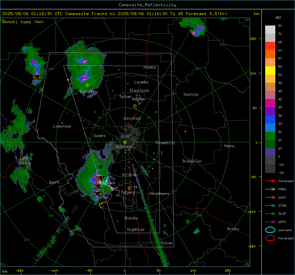This screenshot has width=295, height=275.
Task: Click the orange 111V track legend arrow
Action: click(270, 197)
